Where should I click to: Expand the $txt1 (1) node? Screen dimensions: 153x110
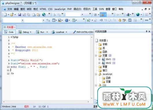[x=99, y=59]
